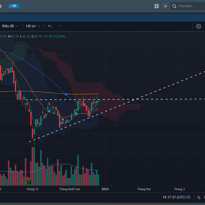Click the redo arrow icon
The image size is (205, 205).
coord(59,26)
